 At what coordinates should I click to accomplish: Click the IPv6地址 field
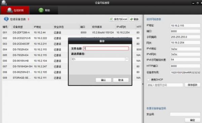185,49
